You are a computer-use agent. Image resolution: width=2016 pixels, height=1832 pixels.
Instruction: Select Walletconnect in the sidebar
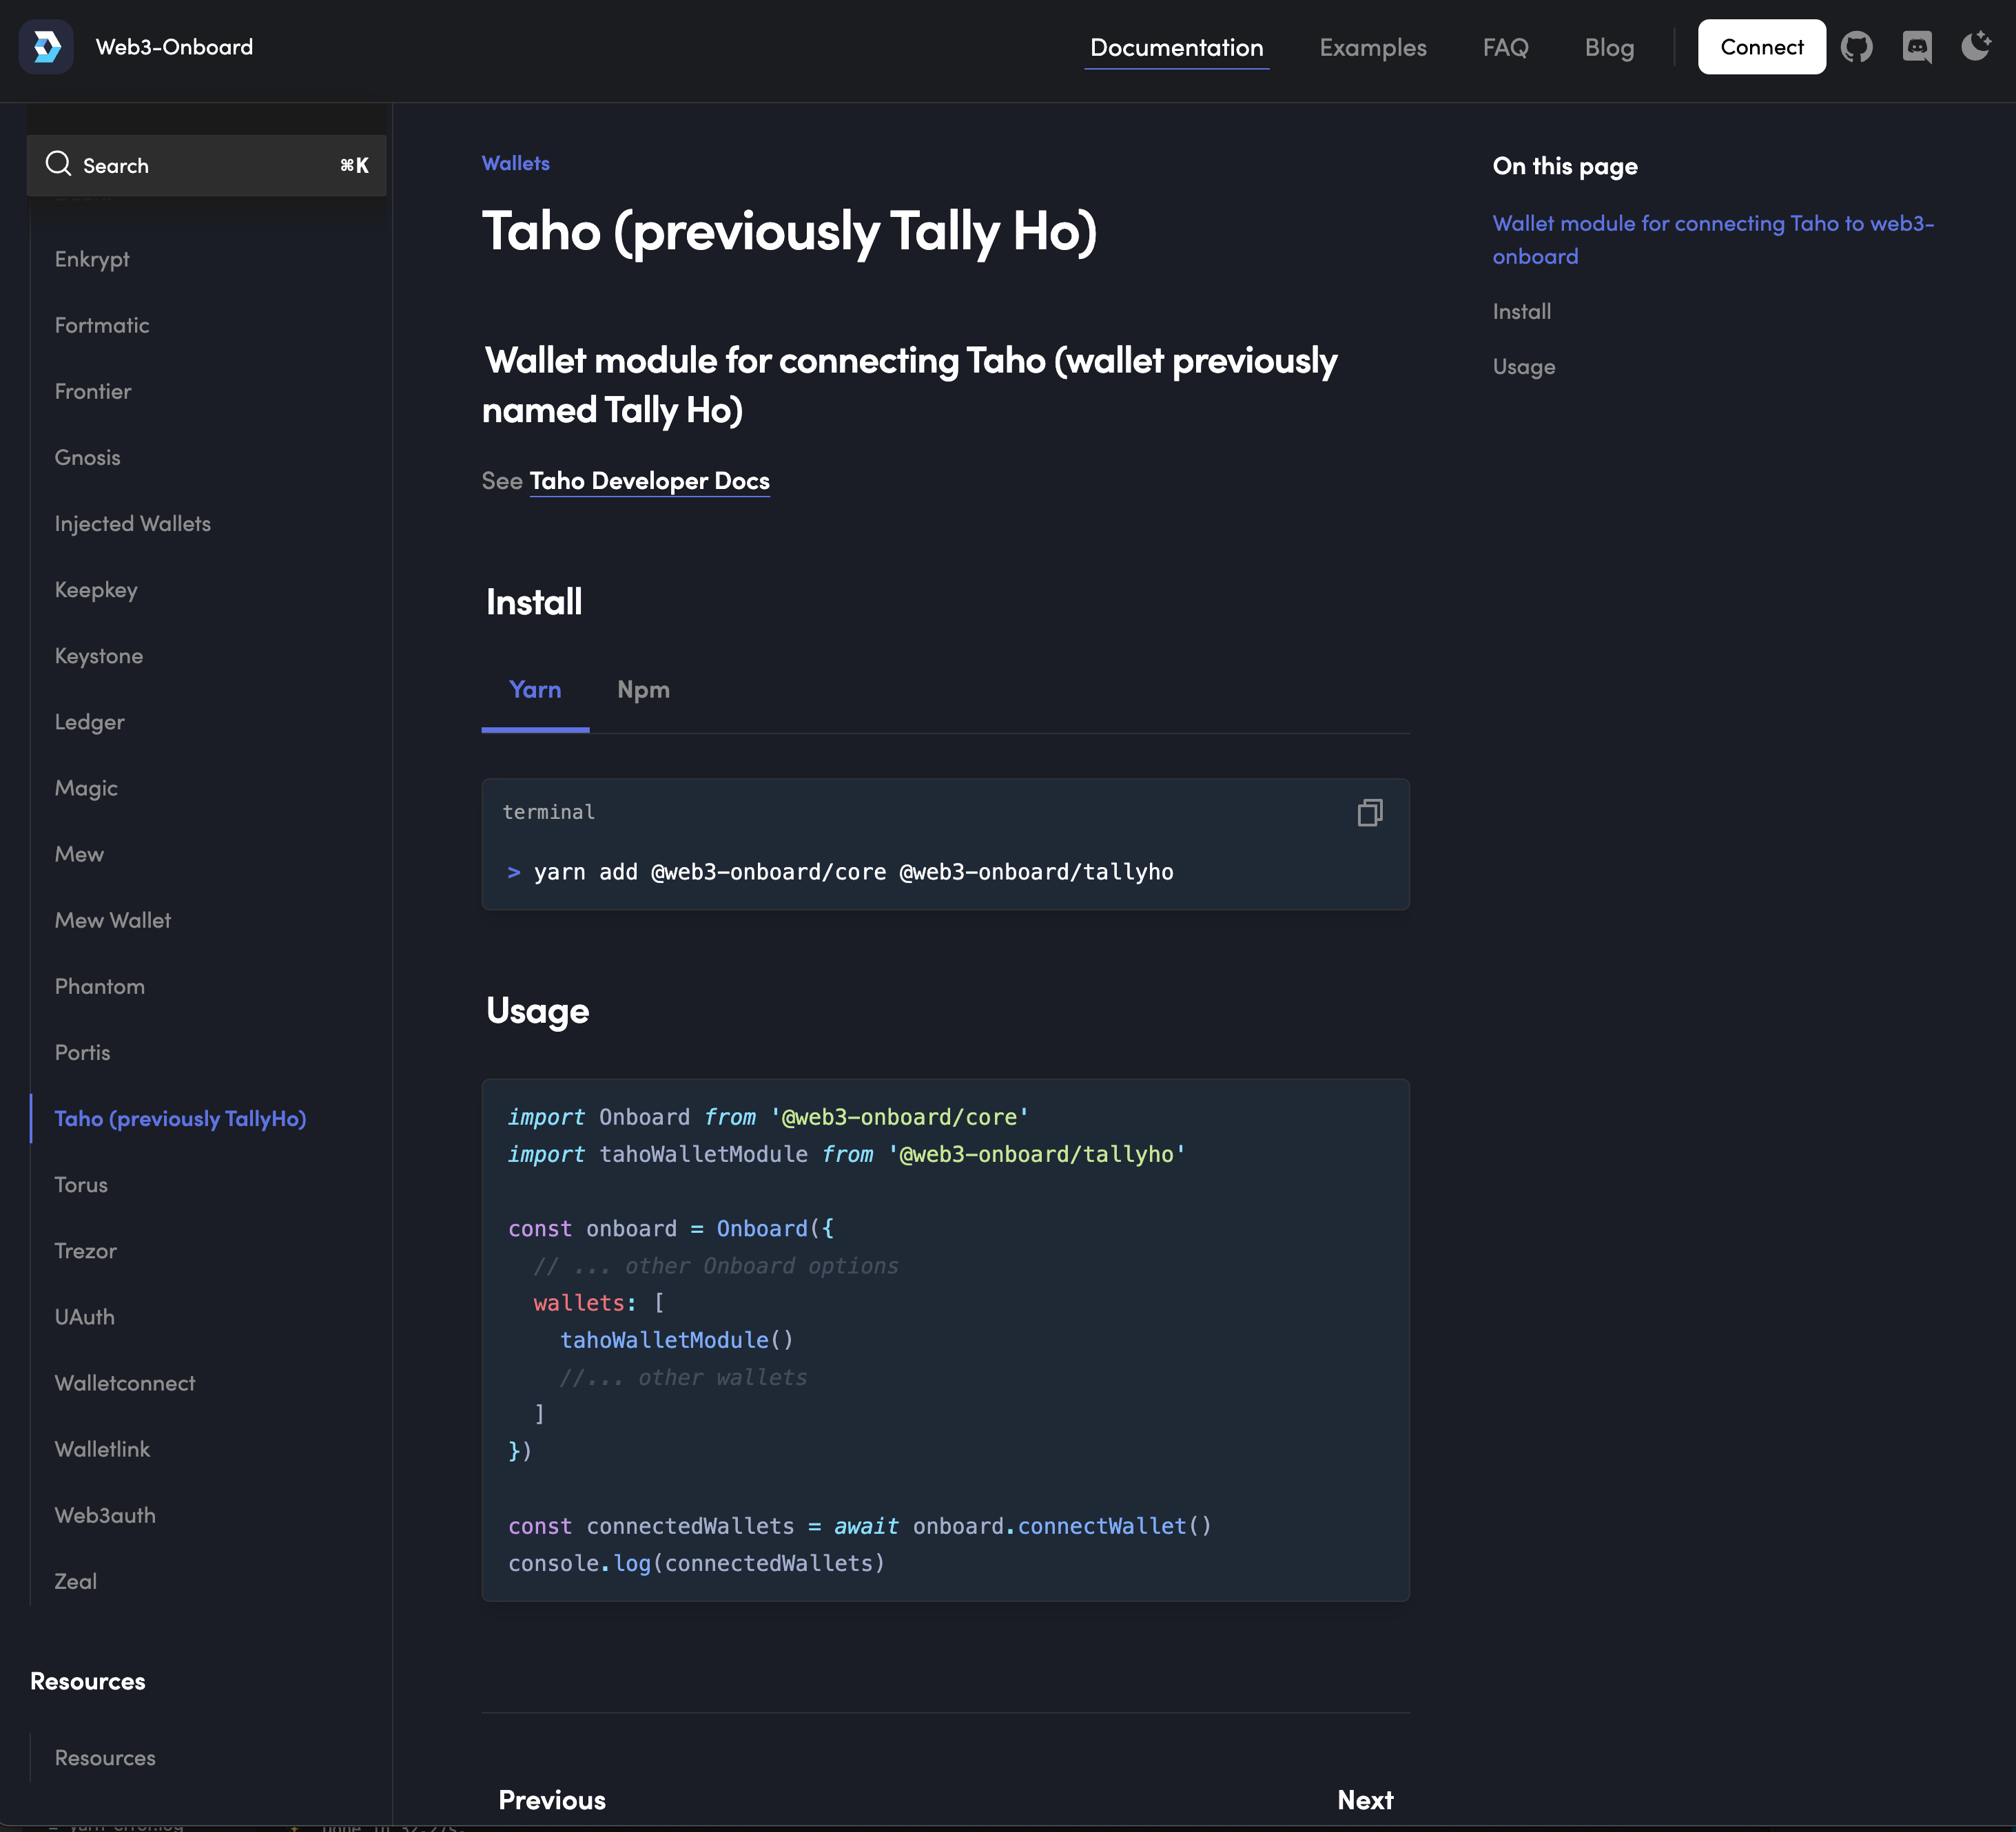click(125, 1383)
